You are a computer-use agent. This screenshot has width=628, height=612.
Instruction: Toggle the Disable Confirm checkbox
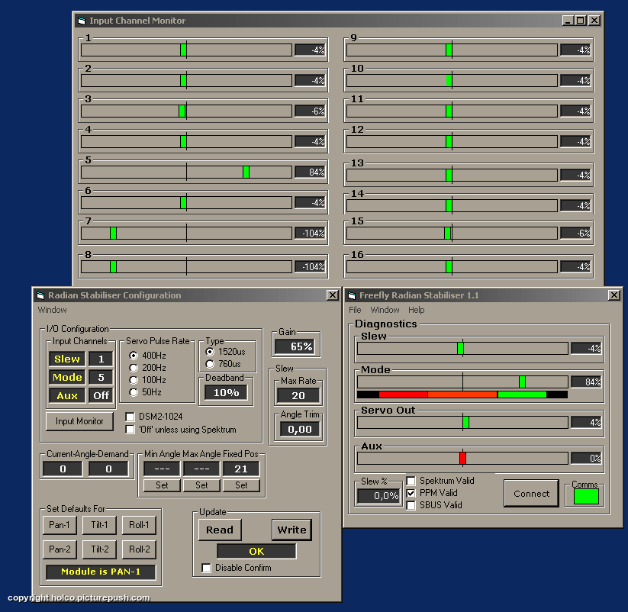pos(206,568)
